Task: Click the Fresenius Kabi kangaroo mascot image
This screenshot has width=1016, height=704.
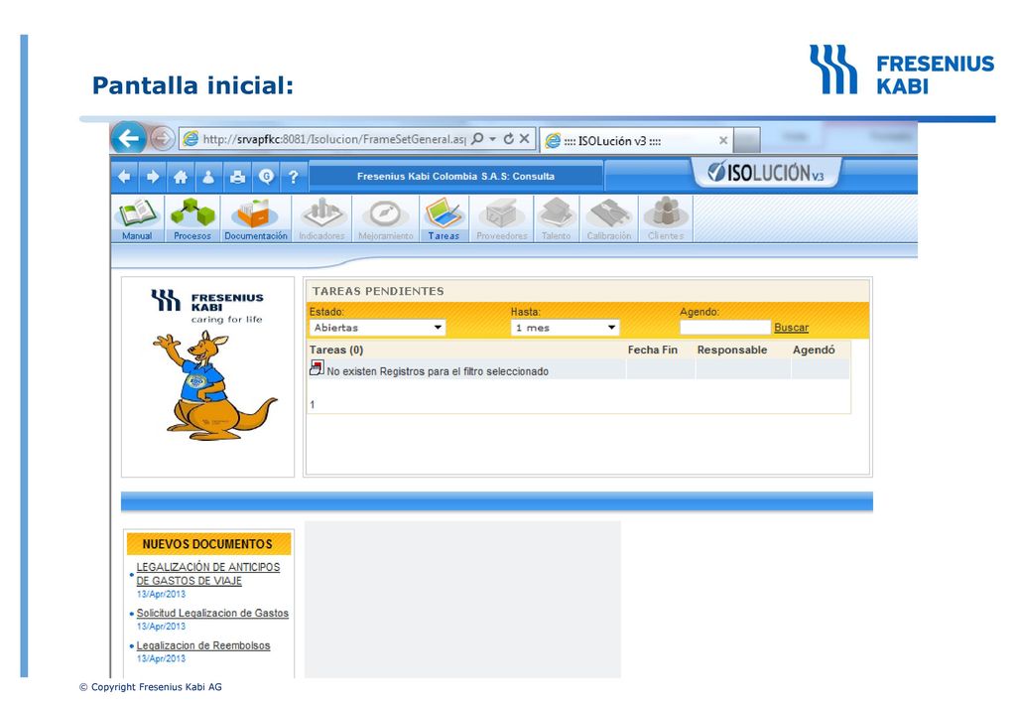Action: tap(214, 385)
